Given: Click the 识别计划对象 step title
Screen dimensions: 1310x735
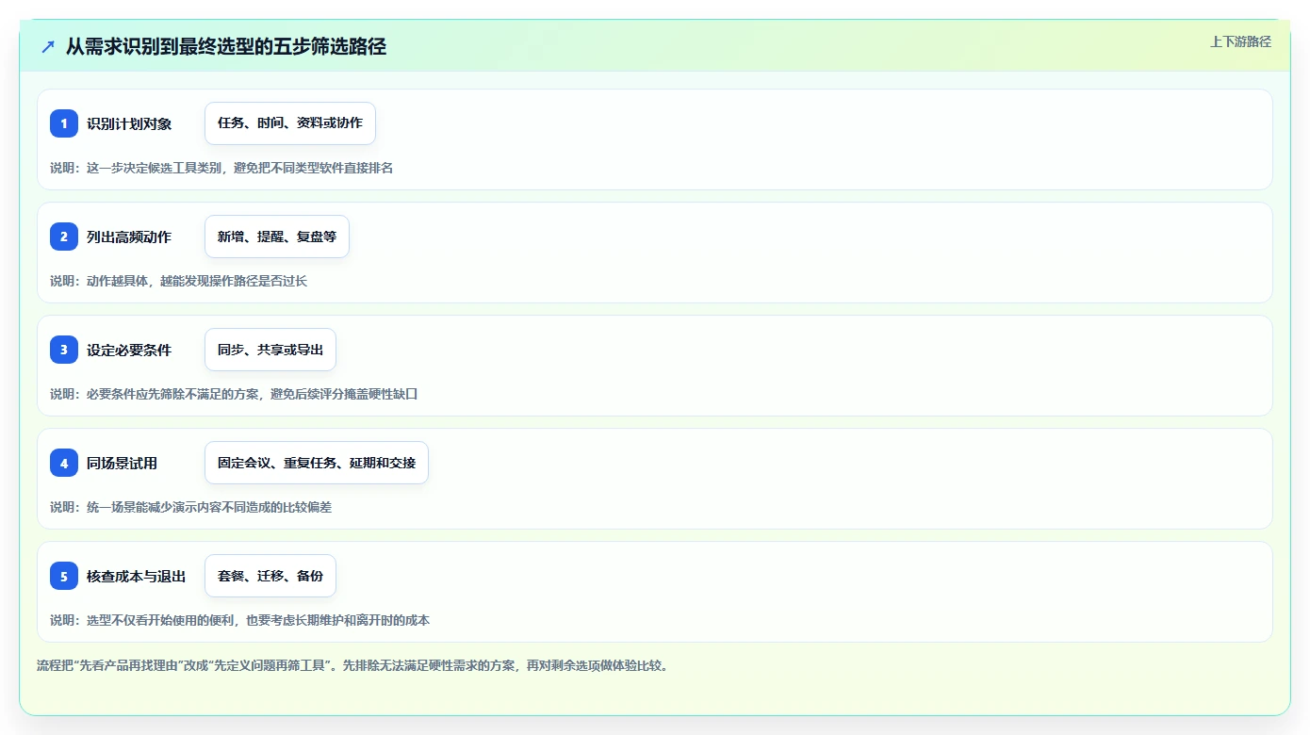Looking at the screenshot, I should tap(129, 123).
